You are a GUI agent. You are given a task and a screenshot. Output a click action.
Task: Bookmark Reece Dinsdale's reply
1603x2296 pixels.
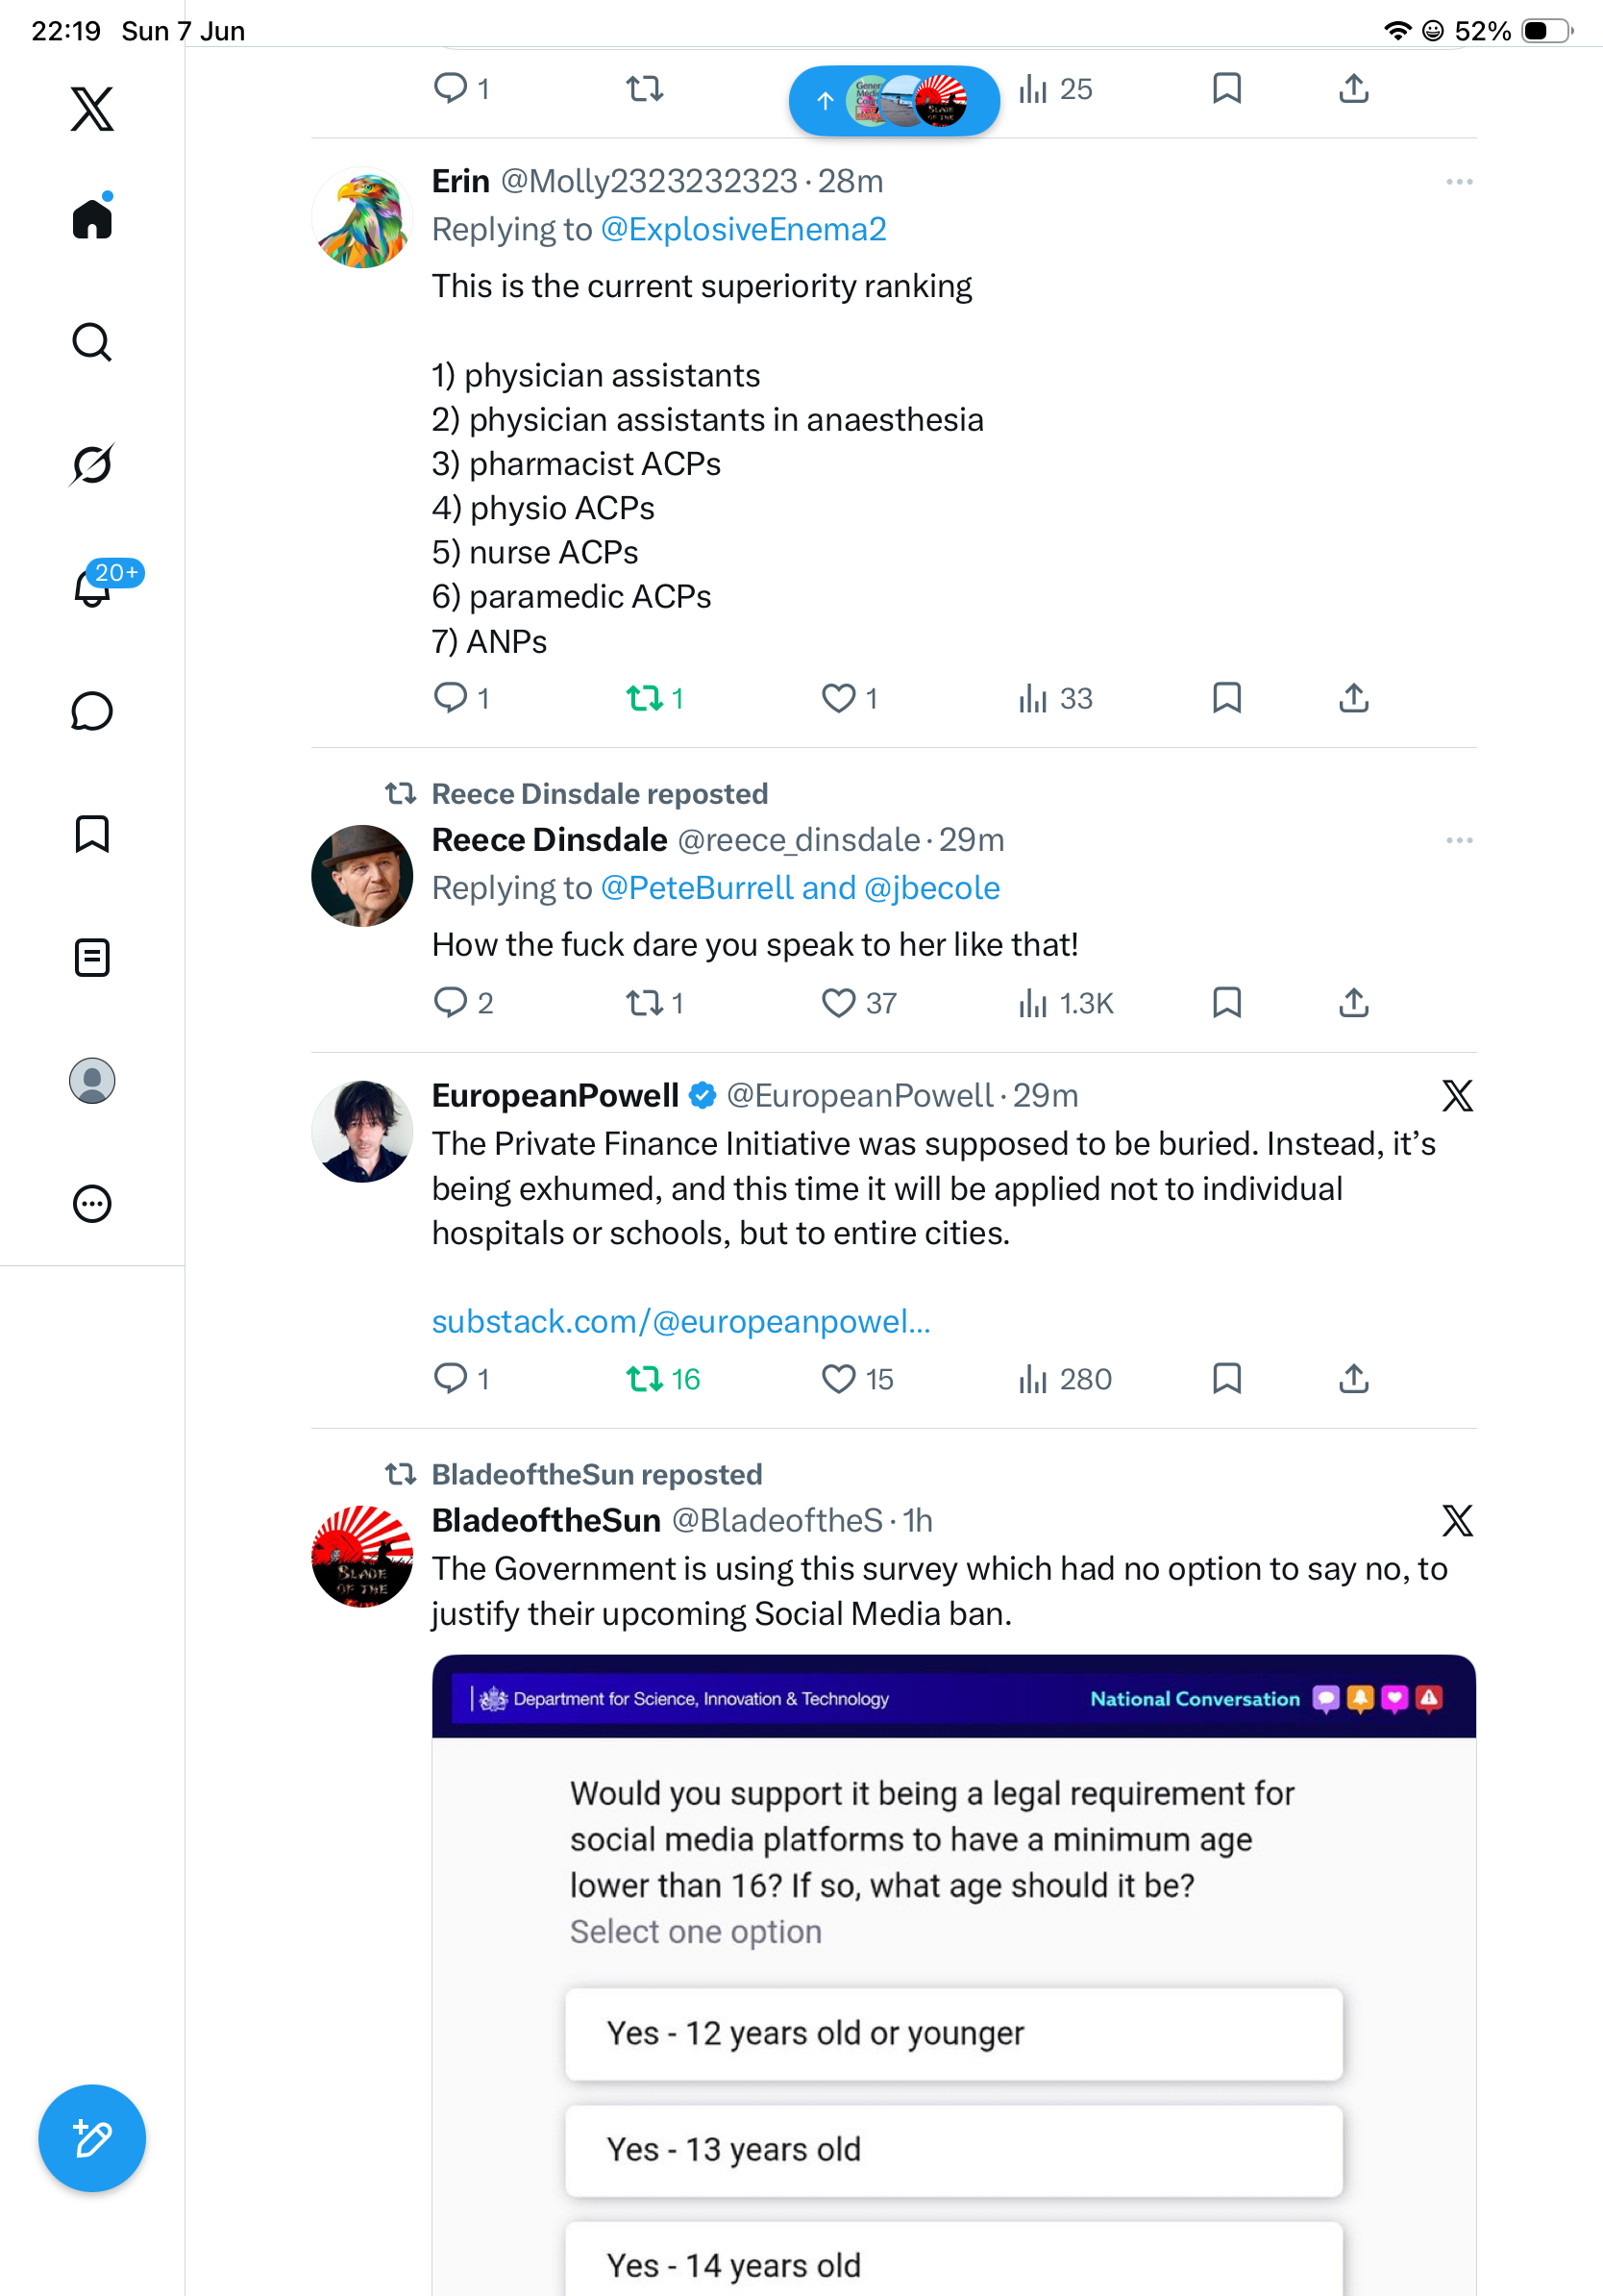tap(1226, 1002)
